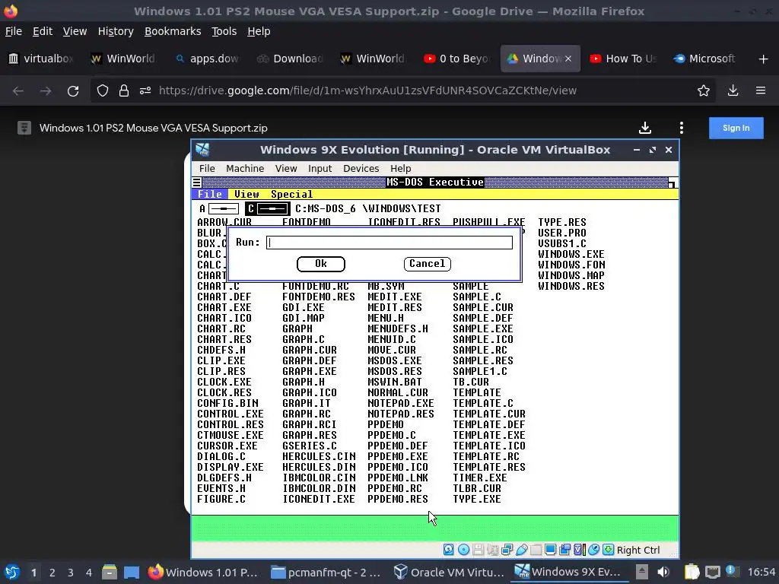Viewport: 779px width, 584px height.
Task: Click the site permissions icon in the address bar
Action: (x=145, y=90)
